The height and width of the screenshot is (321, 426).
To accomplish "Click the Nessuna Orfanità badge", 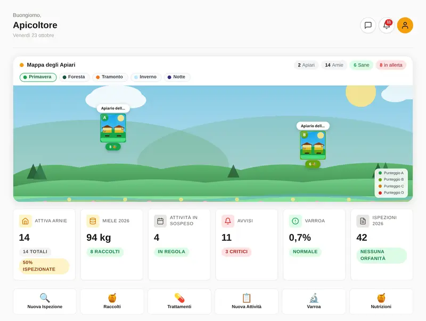I will point(382,255).
